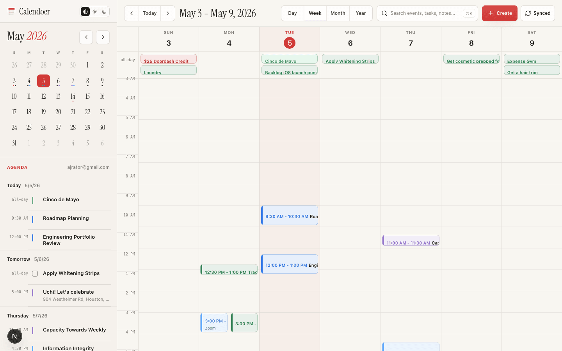Jump to Today in the toolbar

tap(150, 13)
